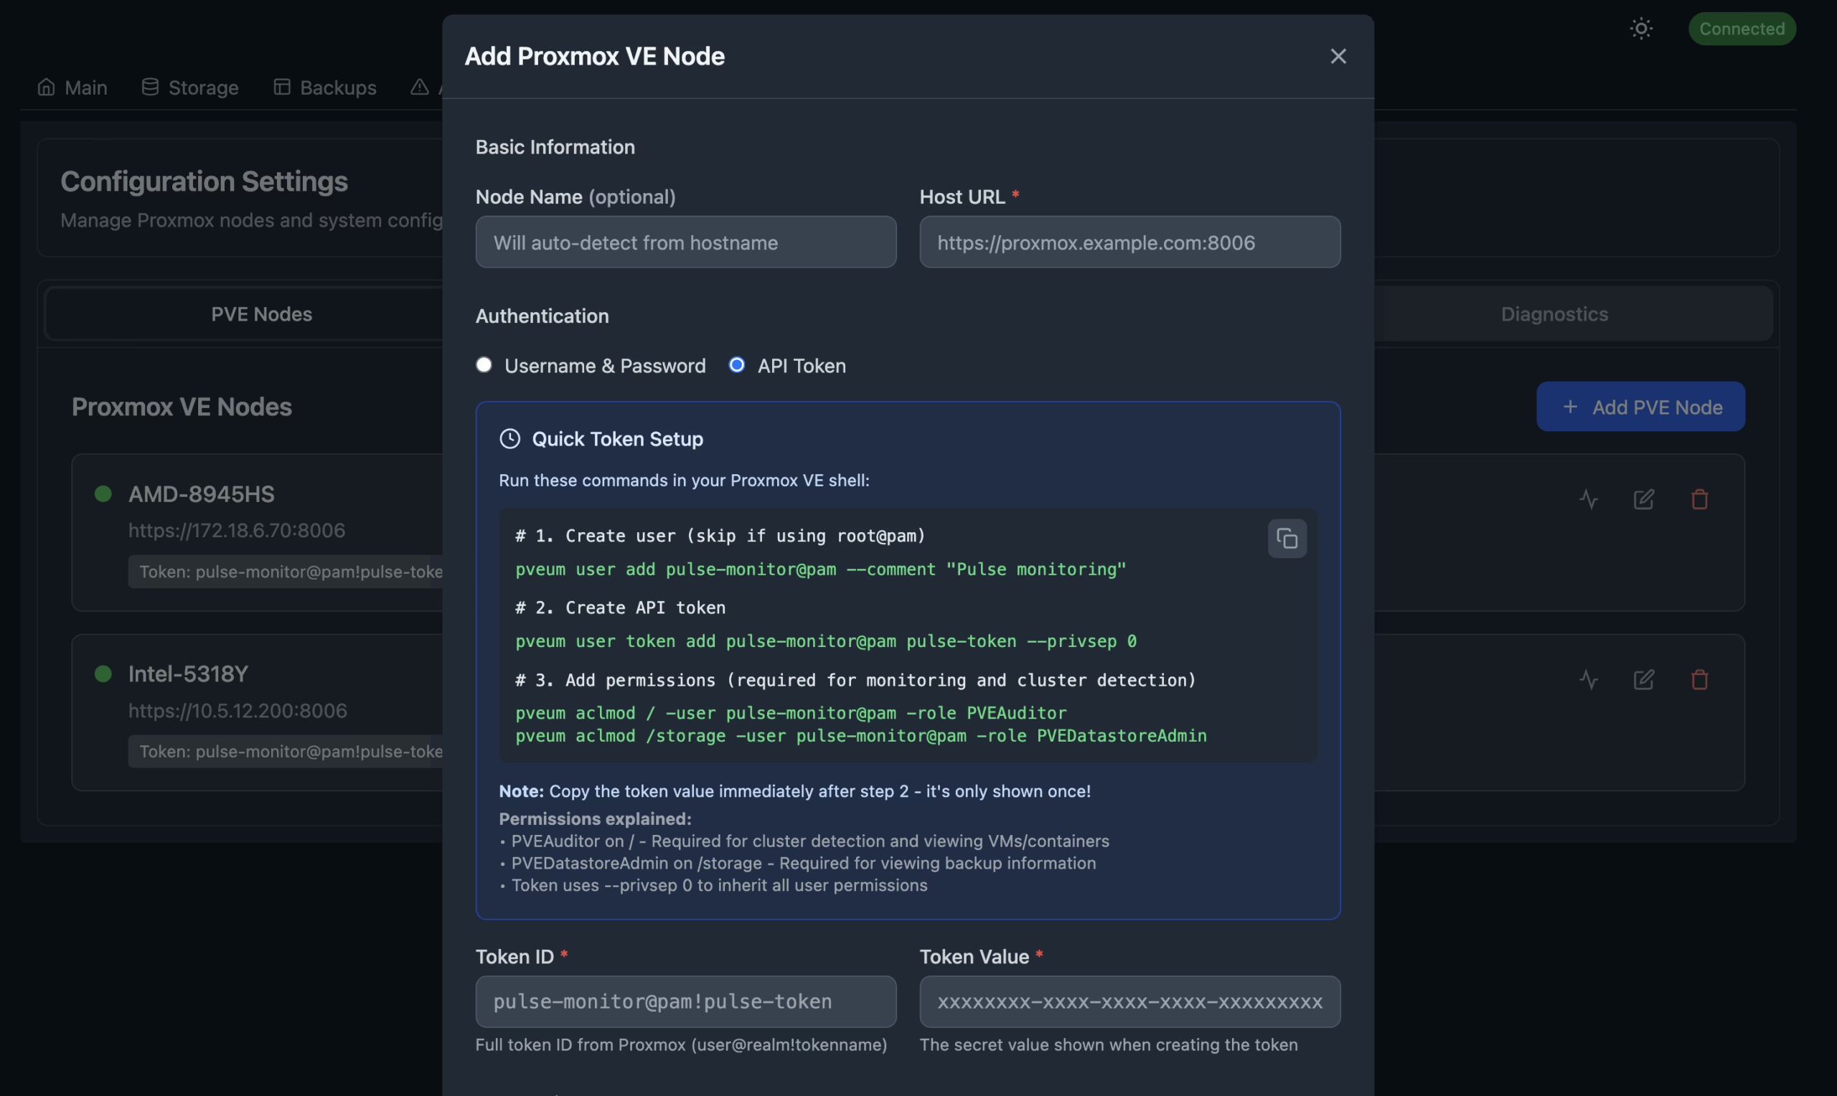Click the Permissions explained label
Image resolution: width=1837 pixels, height=1096 pixels.
click(596, 818)
